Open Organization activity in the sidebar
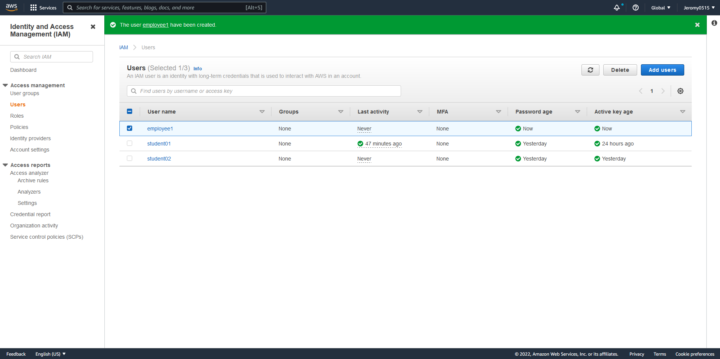 point(34,226)
